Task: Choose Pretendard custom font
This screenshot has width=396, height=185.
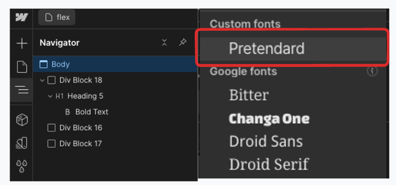Action: [293, 48]
